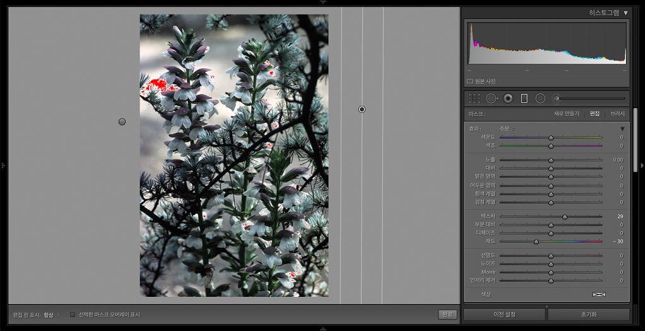The width and height of the screenshot is (645, 331).
Task: Switch mask mode to 새로 만들기
Action: [567, 113]
